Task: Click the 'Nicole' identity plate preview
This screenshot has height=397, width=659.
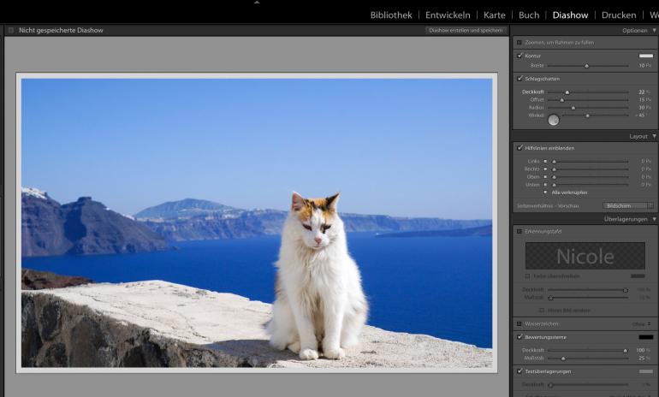Action: pyautogui.click(x=585, y=256)
